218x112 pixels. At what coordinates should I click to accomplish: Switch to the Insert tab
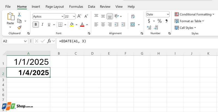tap(36, 7)
